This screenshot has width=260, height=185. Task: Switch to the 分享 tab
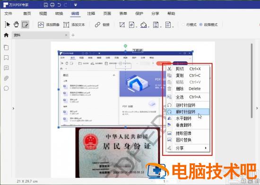pyautogui.click(x=155, y=13)
